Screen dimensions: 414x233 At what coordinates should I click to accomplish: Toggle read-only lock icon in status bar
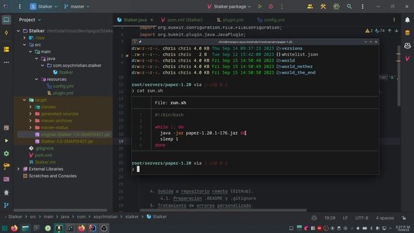tap(404, 218)
